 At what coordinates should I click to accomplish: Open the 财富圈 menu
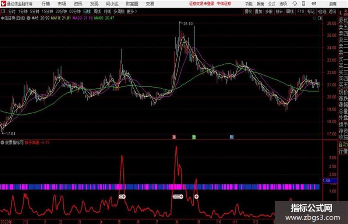132,4
